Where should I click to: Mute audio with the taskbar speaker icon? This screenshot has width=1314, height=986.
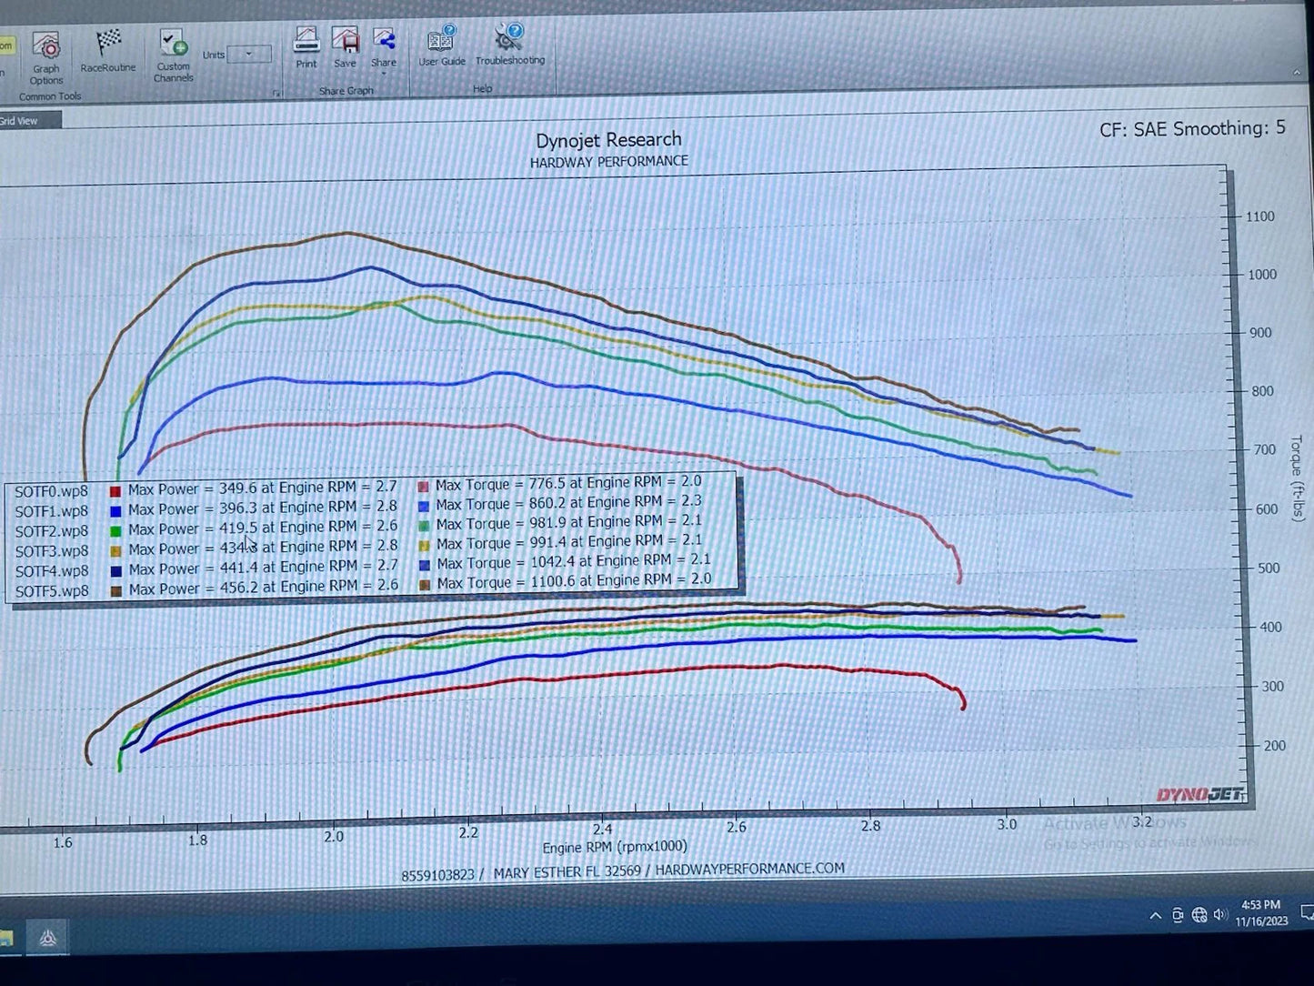click(x=1222, y=916)
